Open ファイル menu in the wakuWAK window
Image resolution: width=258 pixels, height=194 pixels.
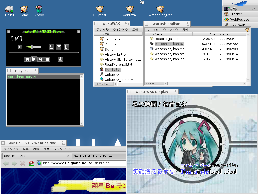tap(103, 30)
